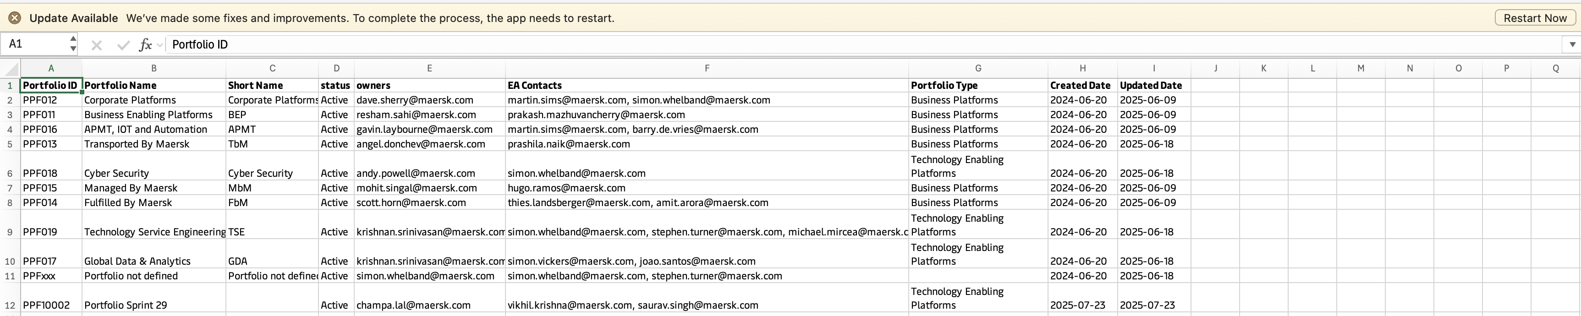1581x316 pixels.
Task: Click the Portfolio Name header cell
Action: click(154, 85)
